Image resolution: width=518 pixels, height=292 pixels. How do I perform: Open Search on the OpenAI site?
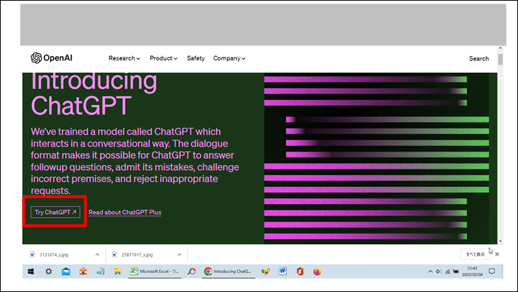click(x=479, y=58)
